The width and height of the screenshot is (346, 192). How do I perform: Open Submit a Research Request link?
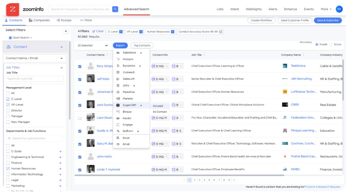(323, 186)
